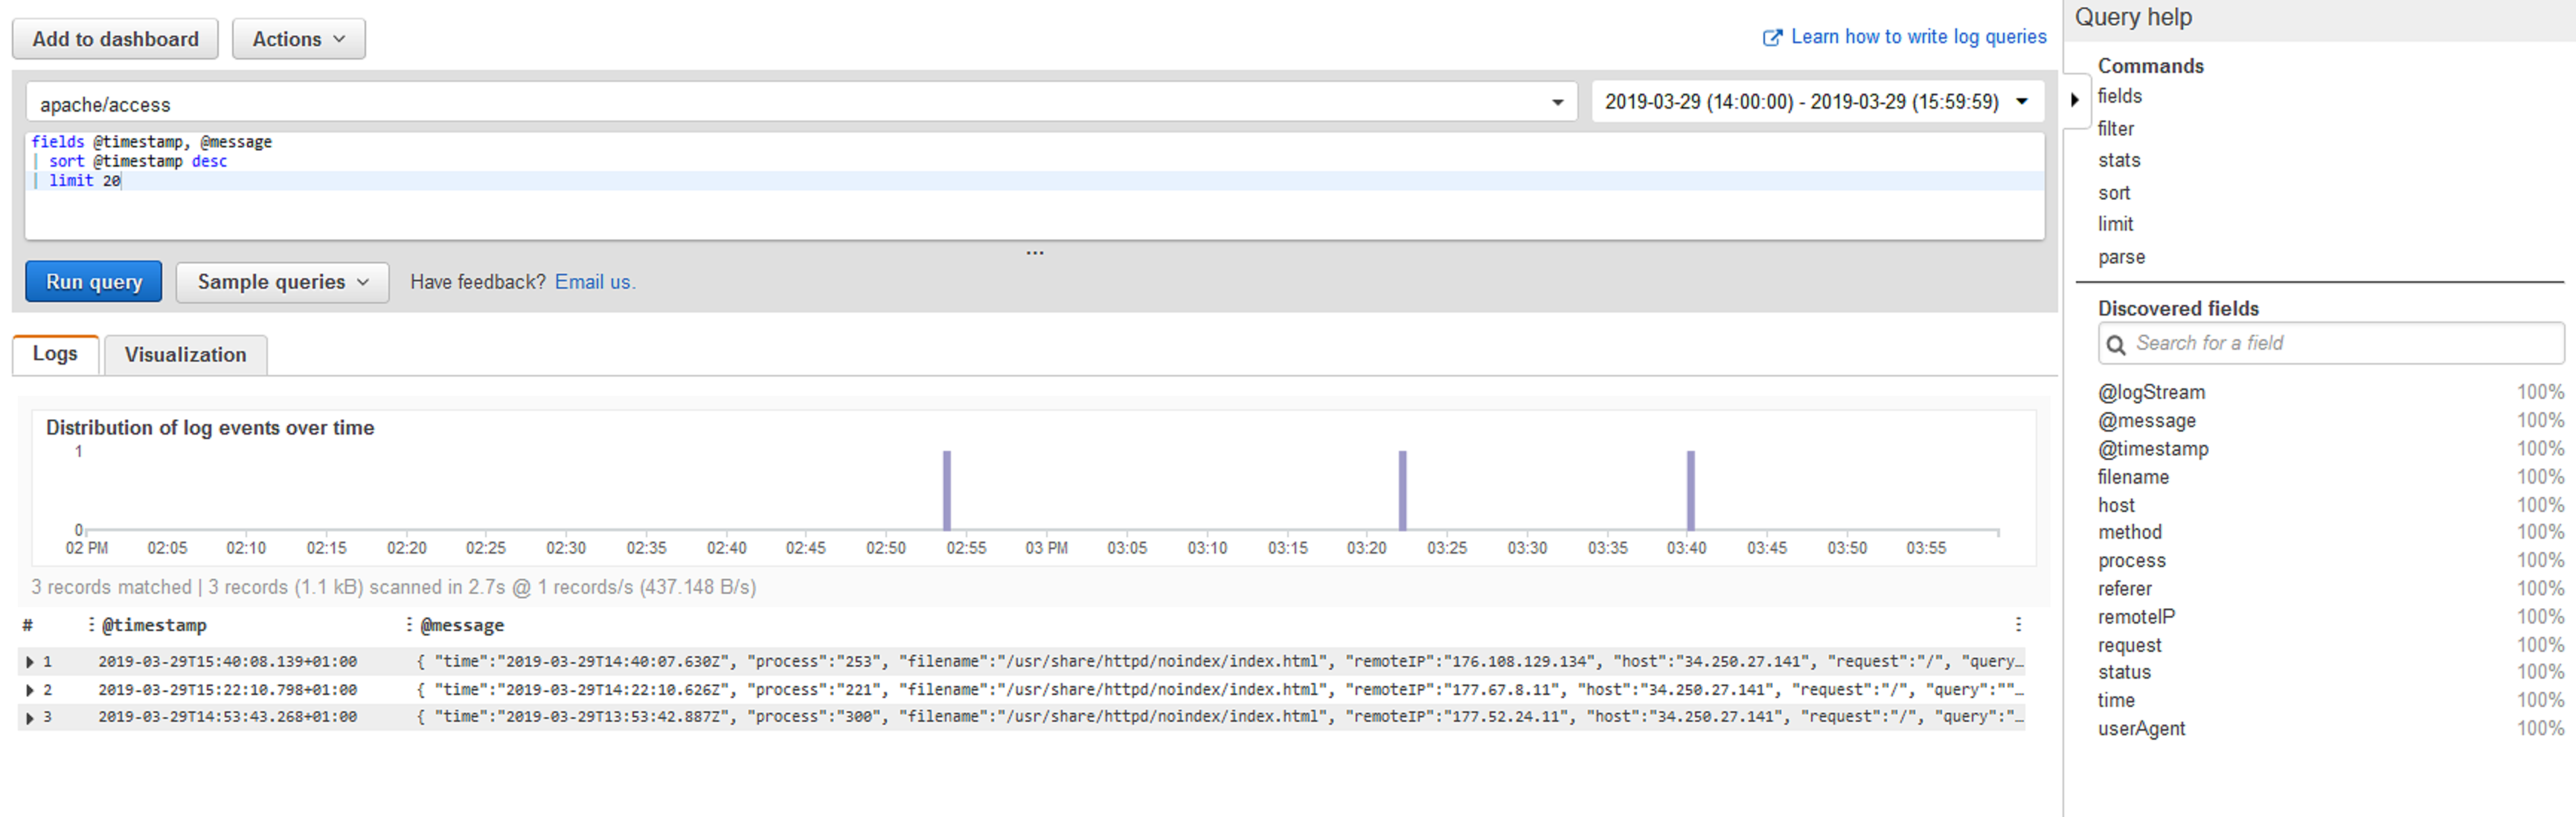This screenshot has width=2576, height=817.
Task: Open the results table options kebab menu
Action: point(2018,625)
